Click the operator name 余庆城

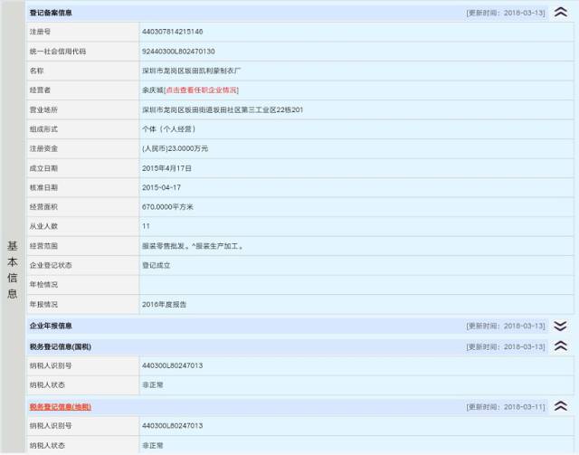(x=153, y=90)
